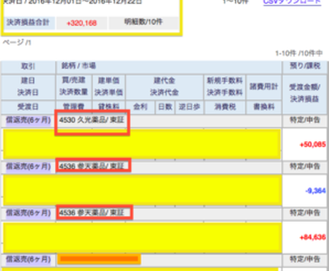Click the 新規手数料 header text
Screen dimensions: 329x271
225,81
